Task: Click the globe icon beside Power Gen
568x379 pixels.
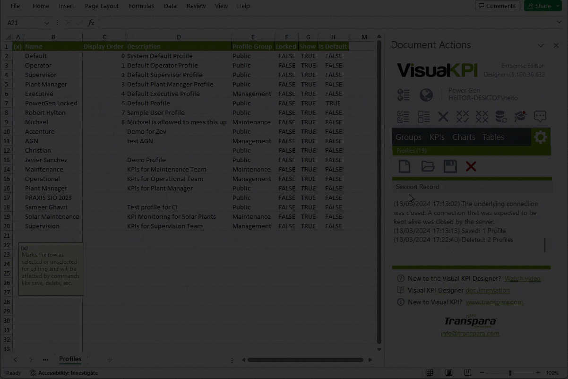Action: 426,95
